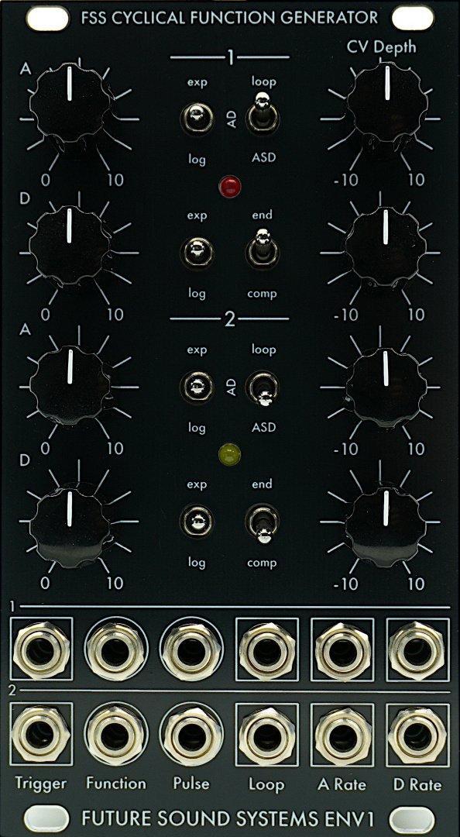Viewport: 460px width, 837px height.
Task: Flip section 2 end/comp switch
Action: pos(262,525)
